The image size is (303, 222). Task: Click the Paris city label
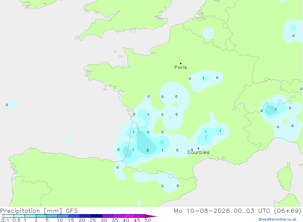[x=181, y=67]
